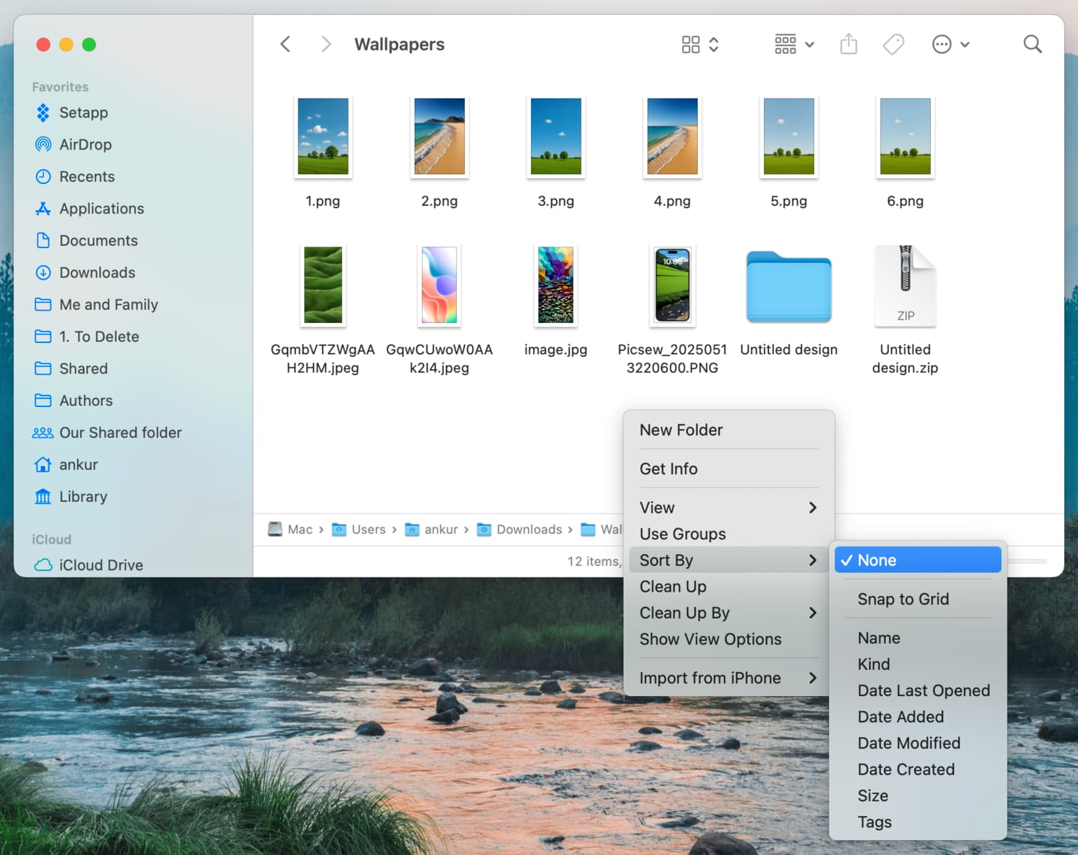This screenshot has height=855, width=1078.
Task: Open Library in the sidebar
Action: pyautogui.click(x=83, y=497)
